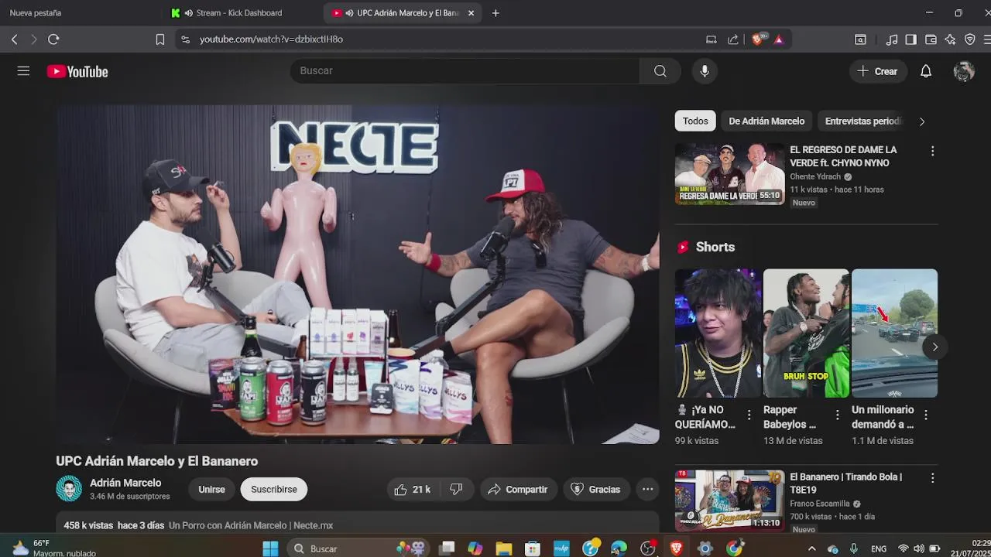Reload the page in the browser
This screenshot has width=991, height=557.
[53, 39]
